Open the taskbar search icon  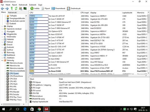pos(11,109)
